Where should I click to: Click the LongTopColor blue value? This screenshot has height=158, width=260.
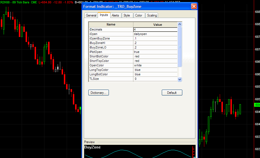(x=155, y=70)
